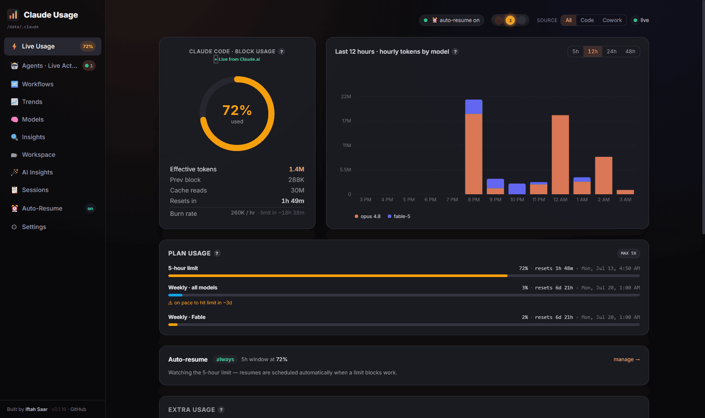The height and width of the screenshot is (418, 705).
Task: Click the right gray dot in the indicator
Action: (x=522, y=20)
